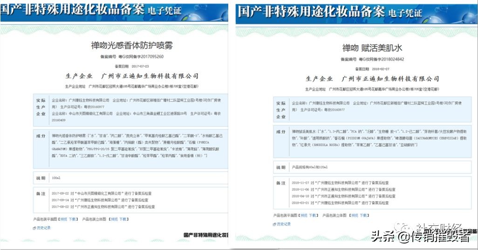This screenshot has height=250, width=478.
Task: Click 下载 for 产品包装立体图 in 赋活美肌水 certificate
Action: coord(363,215)
